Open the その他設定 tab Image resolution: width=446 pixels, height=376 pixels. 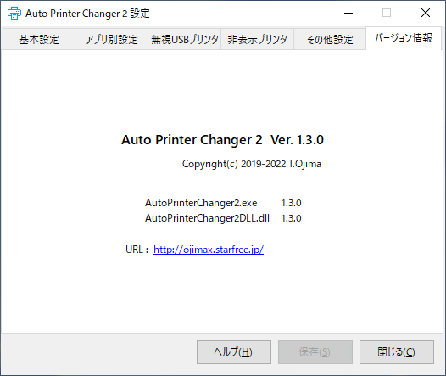click(330, 39)
